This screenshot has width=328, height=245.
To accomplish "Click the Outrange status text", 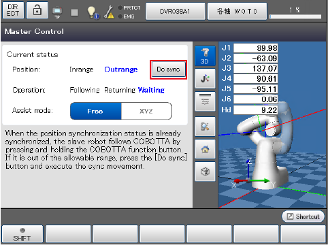I will [x=121, y=69].
